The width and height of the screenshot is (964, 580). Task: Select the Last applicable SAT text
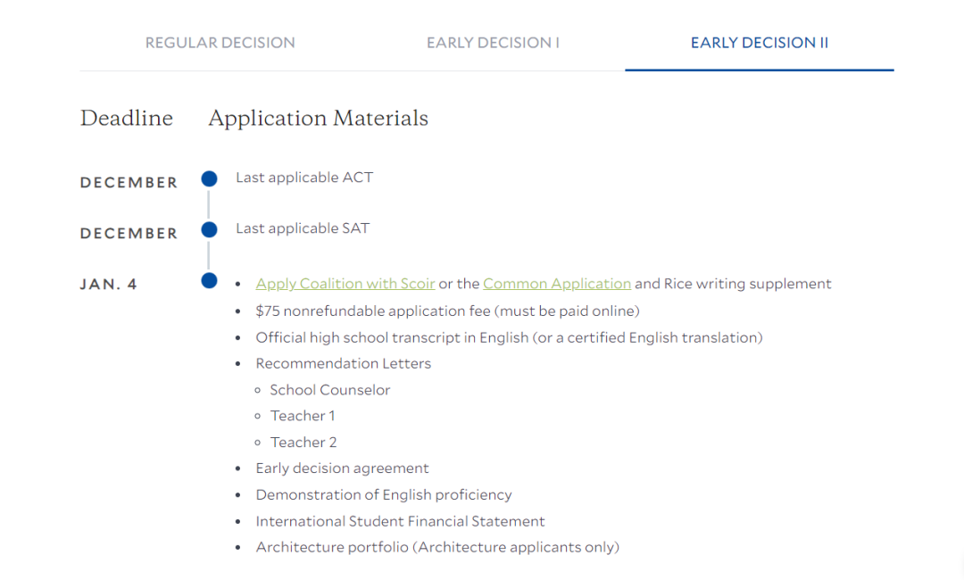pos(303,228)
